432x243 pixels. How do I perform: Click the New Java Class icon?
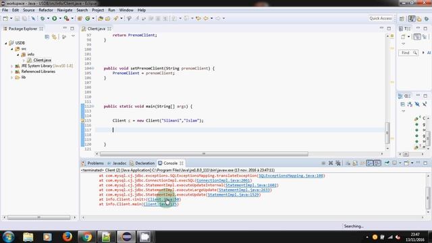coord(88,18)
